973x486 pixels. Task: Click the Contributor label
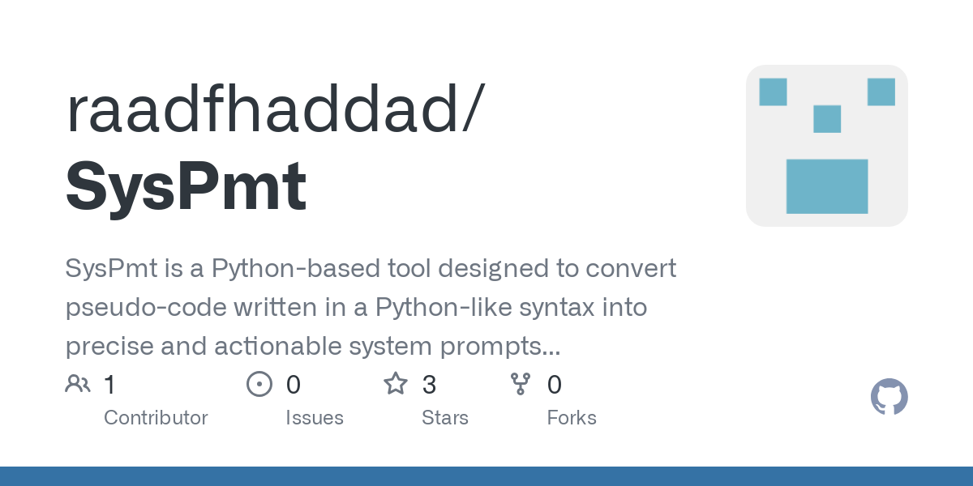point(156,418)
